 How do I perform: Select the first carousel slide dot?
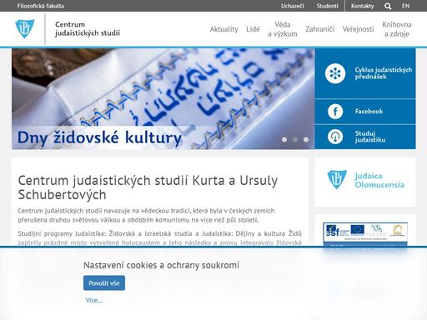[284, 139]
